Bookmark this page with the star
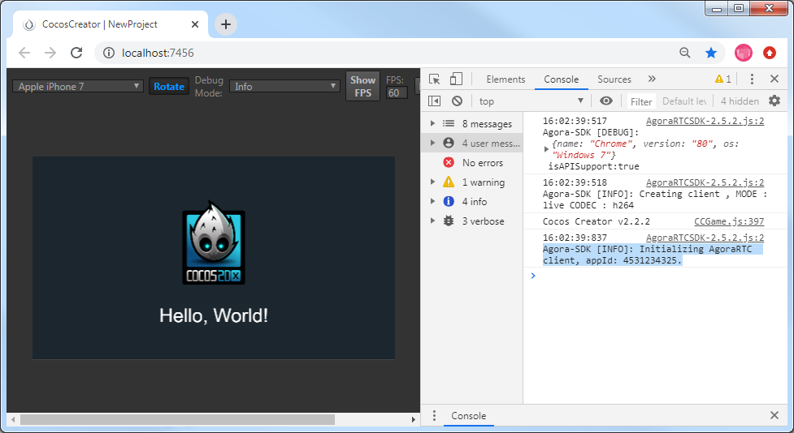Viewport: 794px width, 433px height. click(711, 53)
